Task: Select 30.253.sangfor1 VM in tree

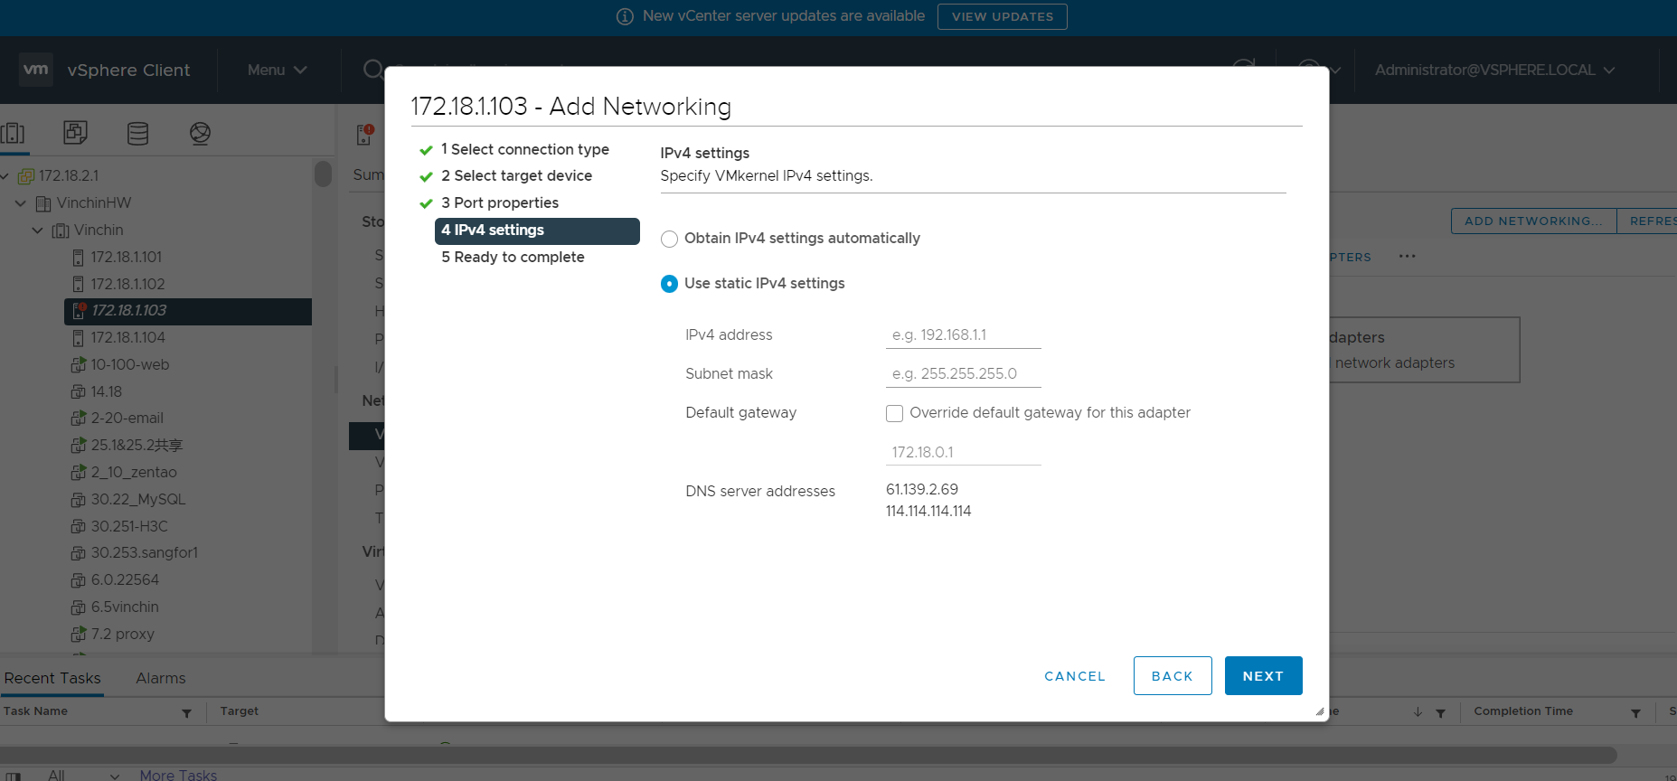Action: click(144, 553)
